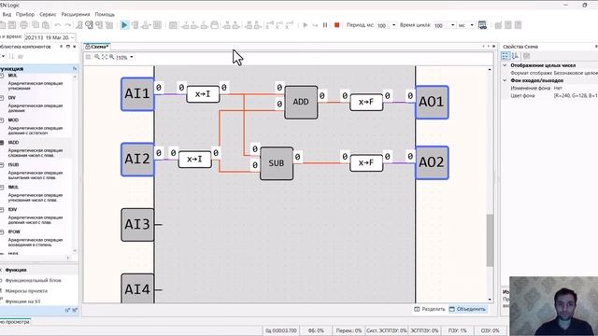
Task: Click the ОЗУ: 0% status entry
Action: click(x=490, y=330)
